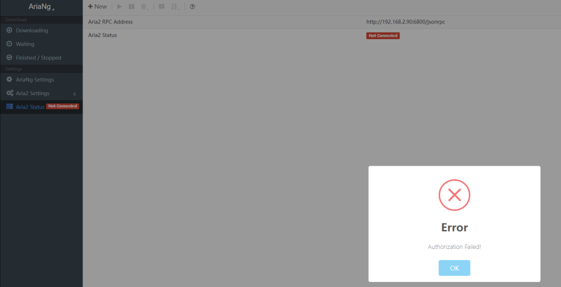
Task: Click the red X error icon
Action: (x=454, y=195)
